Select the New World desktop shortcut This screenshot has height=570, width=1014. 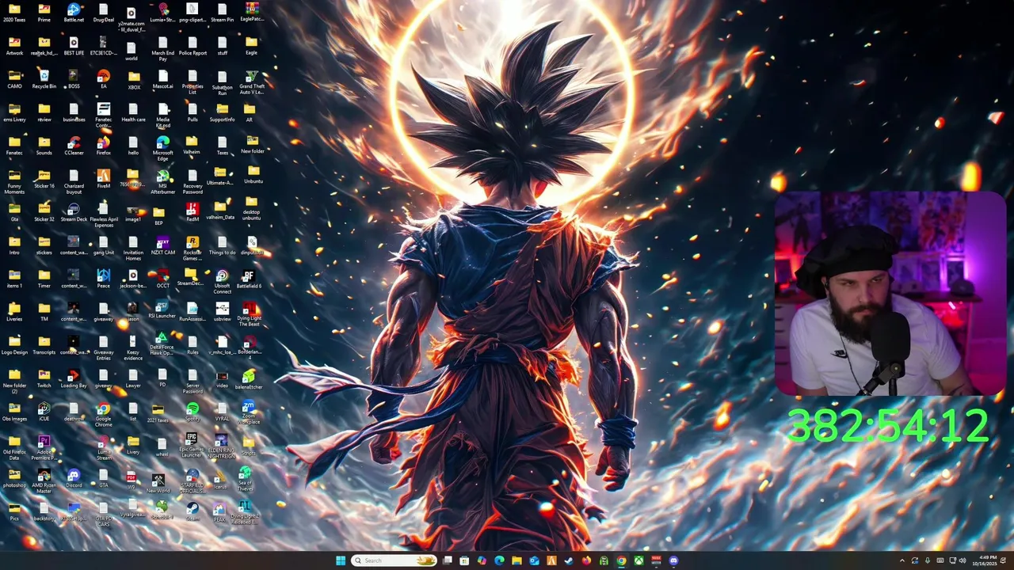pyautogui.click(x=158, y=483)
